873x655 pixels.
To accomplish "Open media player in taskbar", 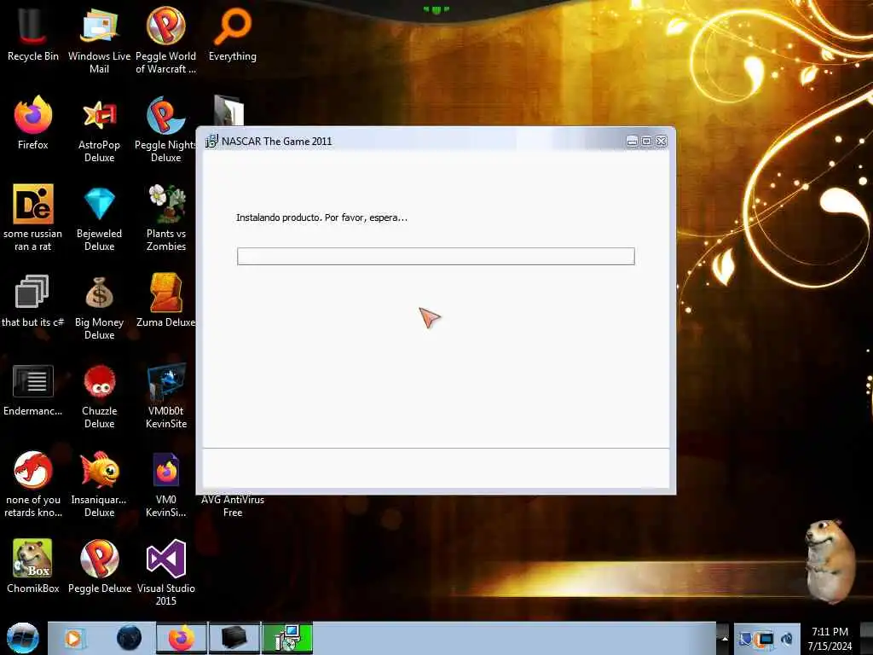I will pos(73,638).
